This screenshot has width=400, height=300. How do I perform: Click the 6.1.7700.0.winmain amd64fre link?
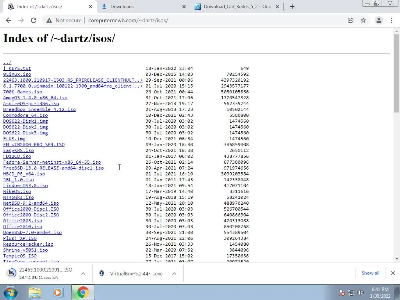pos(73,86)
